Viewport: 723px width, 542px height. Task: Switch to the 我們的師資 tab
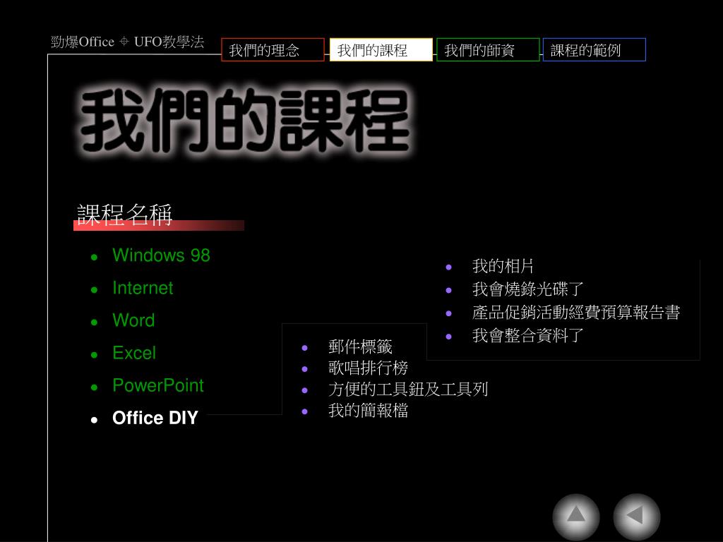tap(488, 50)
